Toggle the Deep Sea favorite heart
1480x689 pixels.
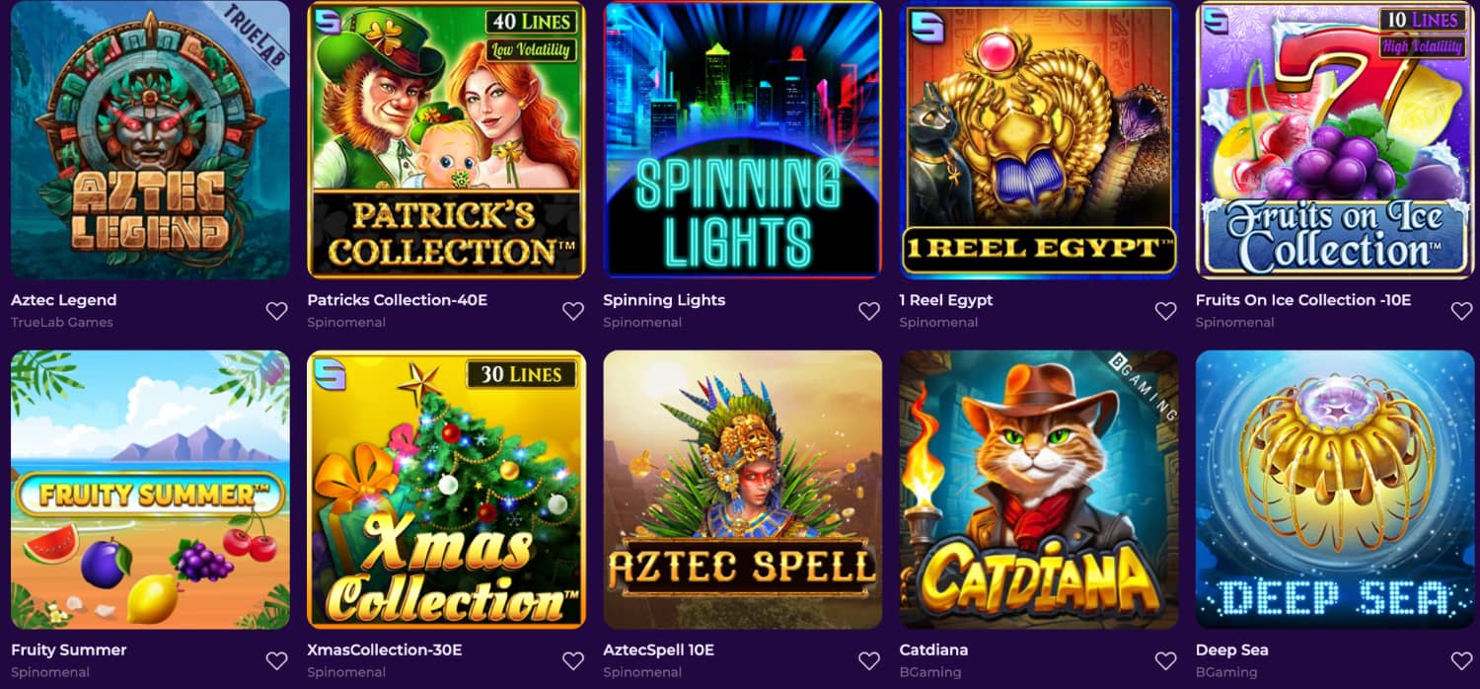coord(1461,661)
